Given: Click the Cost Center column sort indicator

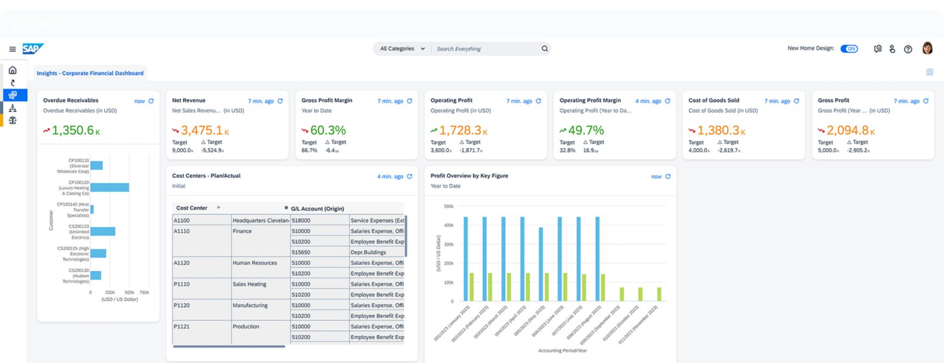Looking at the screenshot, I should (x=218, y=208).
